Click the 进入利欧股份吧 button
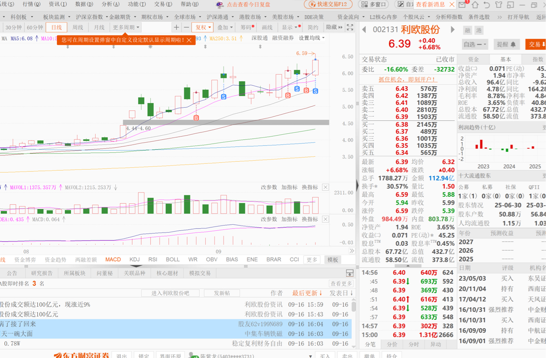This screenshot has width=546, height=358. click(x=170, y=293)
